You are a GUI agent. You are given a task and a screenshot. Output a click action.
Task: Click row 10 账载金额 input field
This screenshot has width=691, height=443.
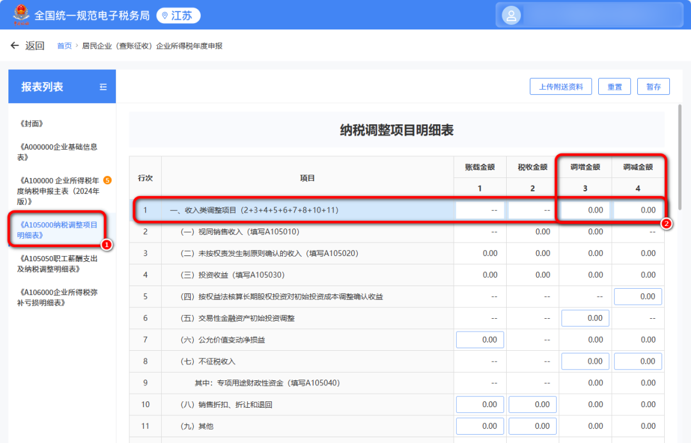click(x=480, y=405)
